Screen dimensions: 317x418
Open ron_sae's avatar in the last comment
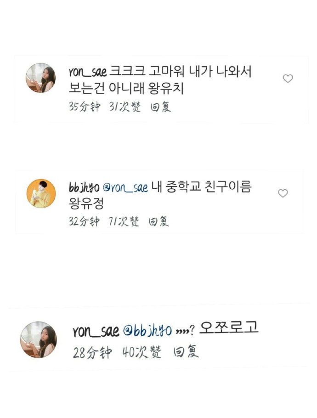coord(39,339)
